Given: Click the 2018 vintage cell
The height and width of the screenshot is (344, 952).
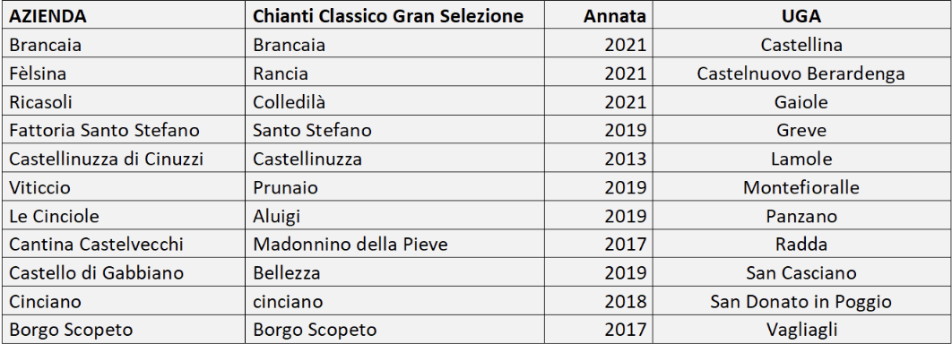Looking at the screenshot, I should tap(598, 302).
